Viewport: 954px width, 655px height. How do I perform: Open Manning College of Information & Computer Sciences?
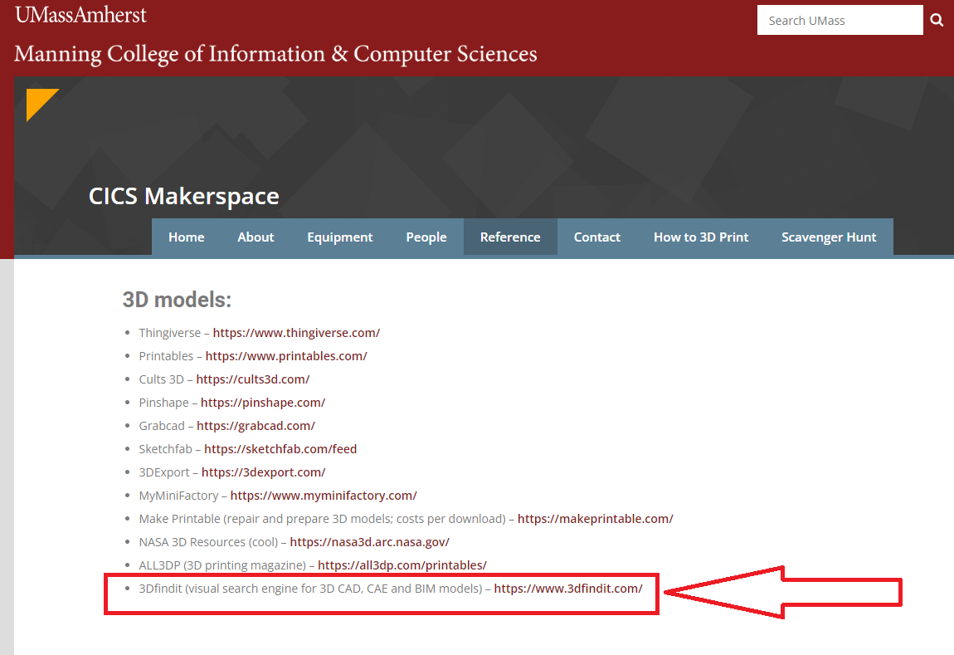275,54
